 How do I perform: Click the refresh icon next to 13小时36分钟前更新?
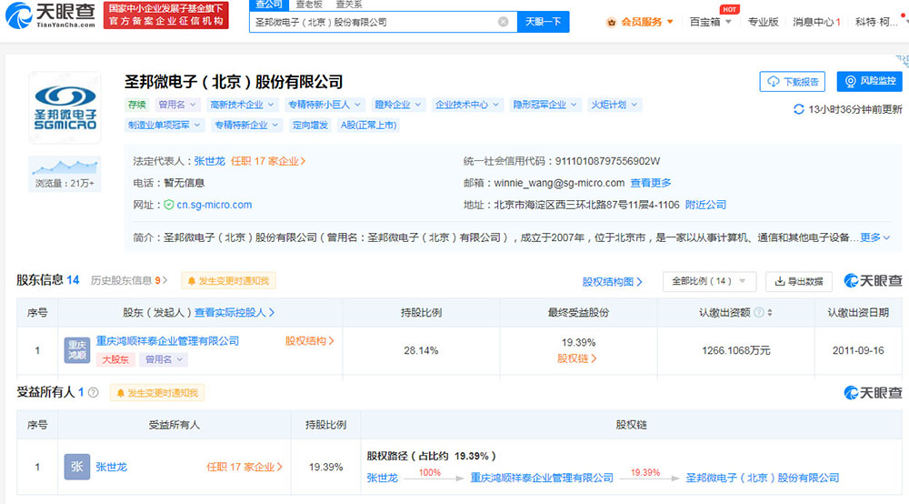pos(798,109)
